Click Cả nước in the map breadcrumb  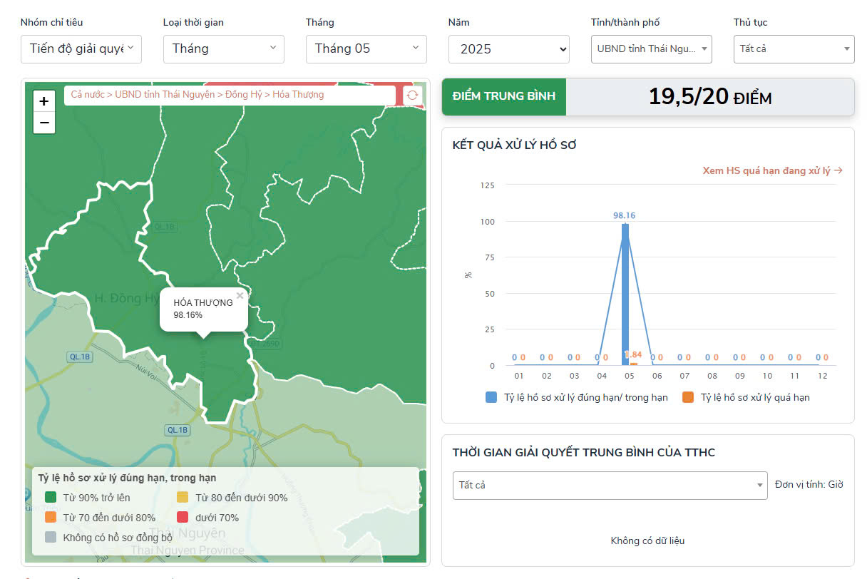point(87,94)
